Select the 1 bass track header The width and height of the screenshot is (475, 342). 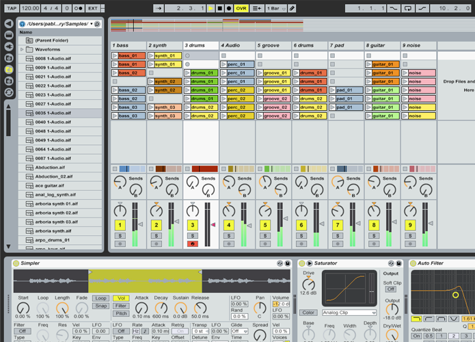(128, 45)
